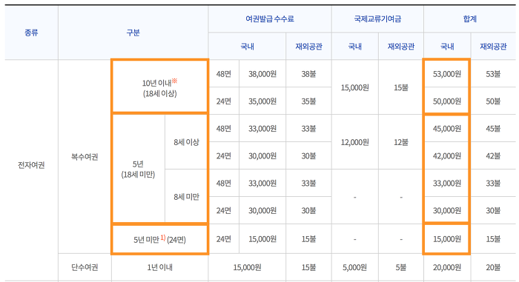Select the '50,000원' total cell
The height and width of the screenshot is (282, 519).
point(447,101)
